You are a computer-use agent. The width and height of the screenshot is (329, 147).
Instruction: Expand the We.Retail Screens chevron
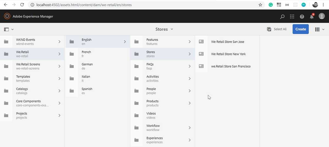(59, 66)
